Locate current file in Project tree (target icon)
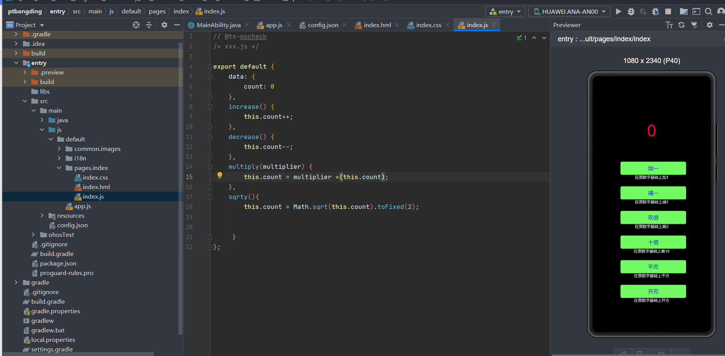 pyautogui.click(x=136, y=25)
